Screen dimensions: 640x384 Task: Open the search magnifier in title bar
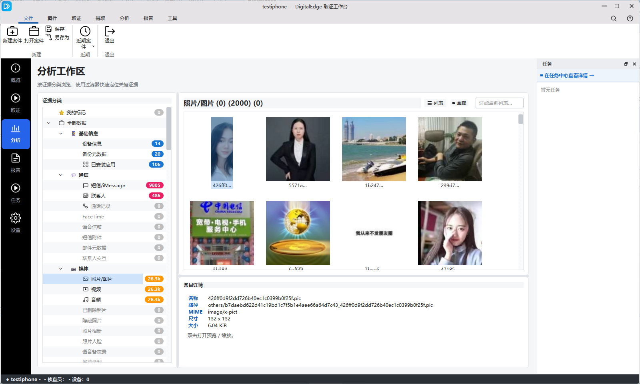[x=614, y=18]
